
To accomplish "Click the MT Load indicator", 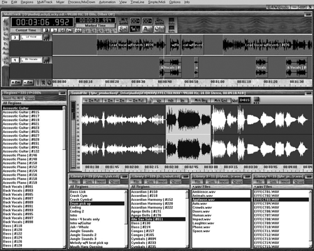I will (x=123, y=21).
